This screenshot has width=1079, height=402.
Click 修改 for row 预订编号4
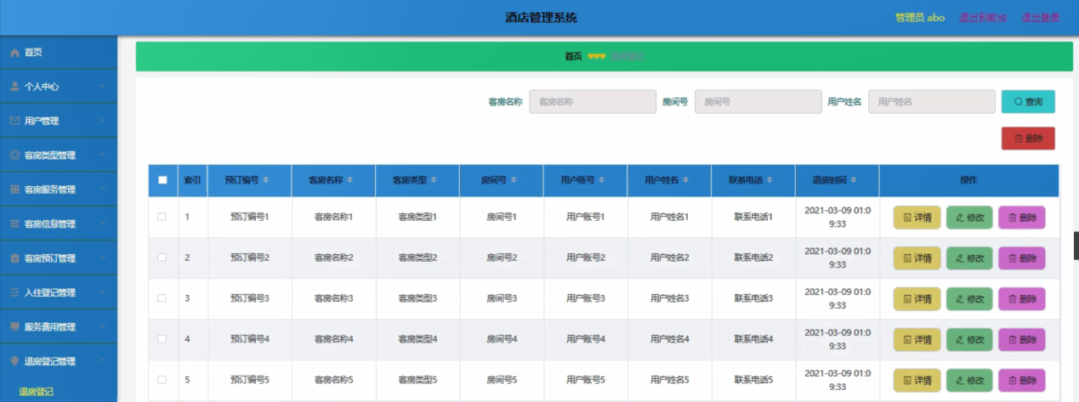969,340
